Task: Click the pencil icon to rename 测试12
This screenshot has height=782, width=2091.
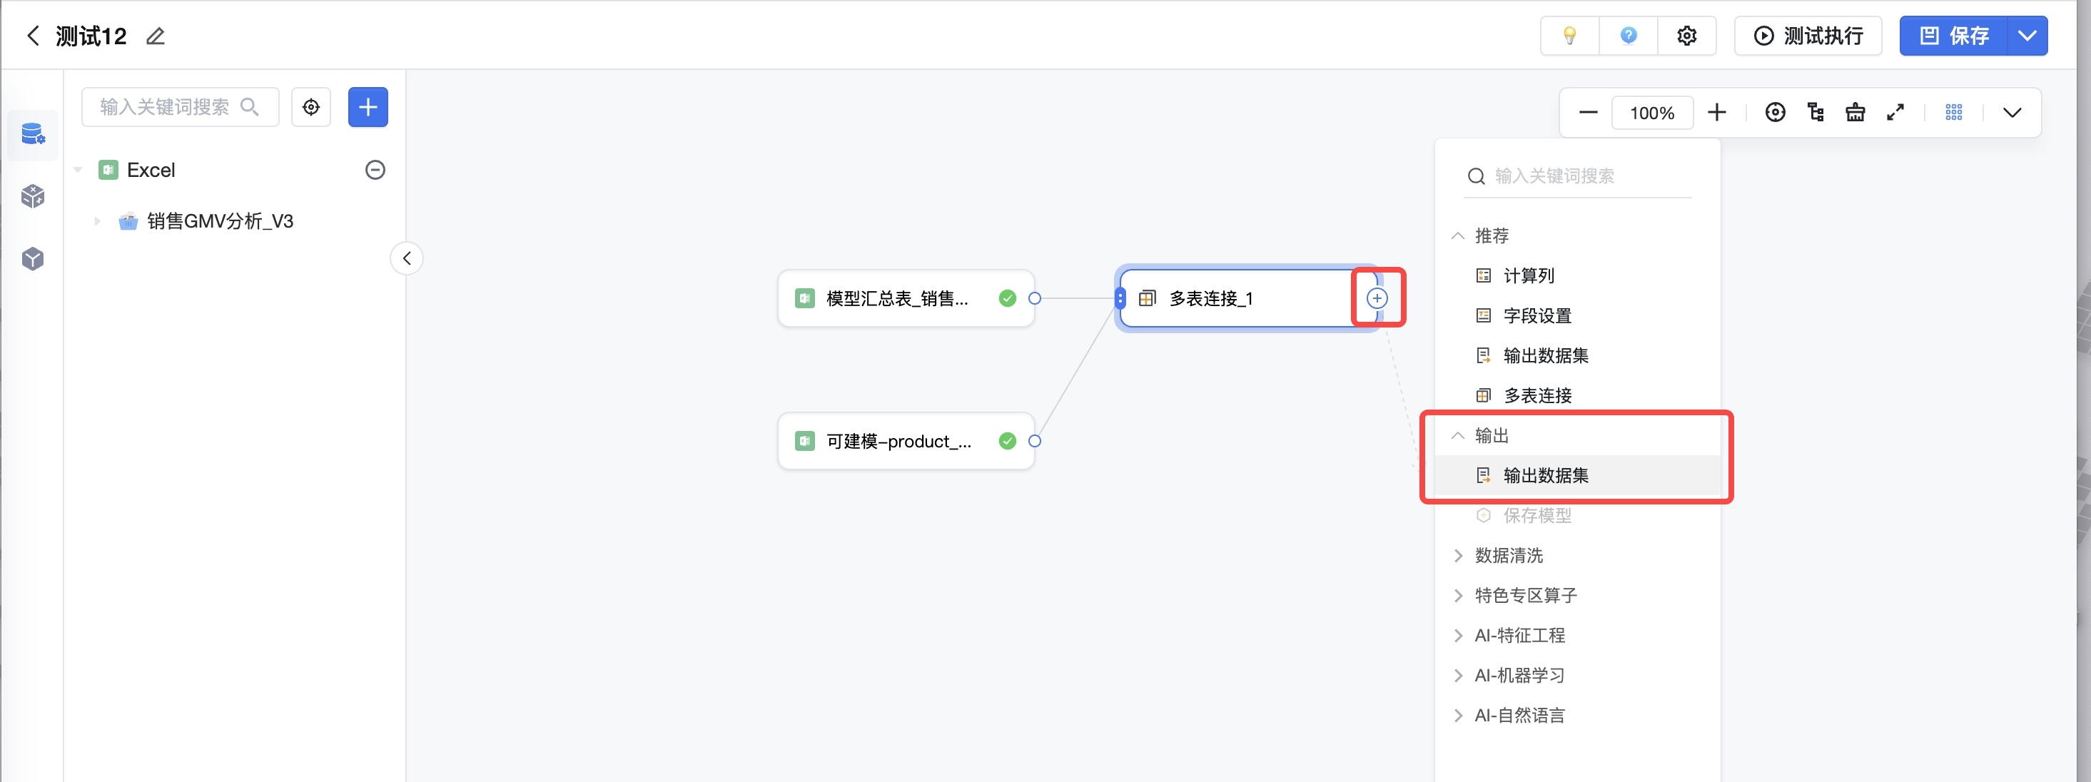Action: click(x=155, y=36)
